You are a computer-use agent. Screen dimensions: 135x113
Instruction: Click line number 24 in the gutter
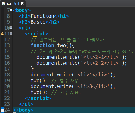tap(7, 110)
